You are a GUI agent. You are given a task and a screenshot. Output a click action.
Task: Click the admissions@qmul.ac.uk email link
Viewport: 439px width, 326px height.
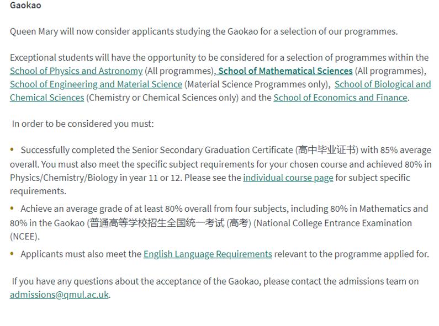click(59, 295)
